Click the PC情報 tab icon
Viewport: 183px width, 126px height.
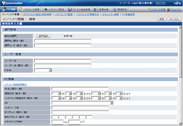[x=5, y=10]
